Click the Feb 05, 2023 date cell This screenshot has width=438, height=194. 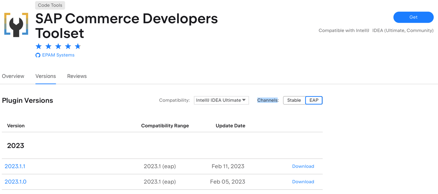point(228,182)
